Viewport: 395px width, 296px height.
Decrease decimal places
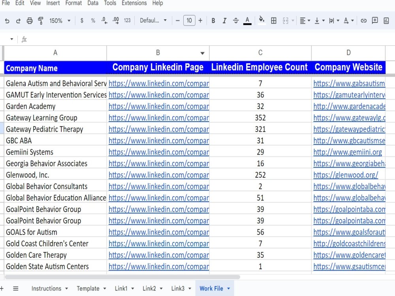(x=104, y=20)
